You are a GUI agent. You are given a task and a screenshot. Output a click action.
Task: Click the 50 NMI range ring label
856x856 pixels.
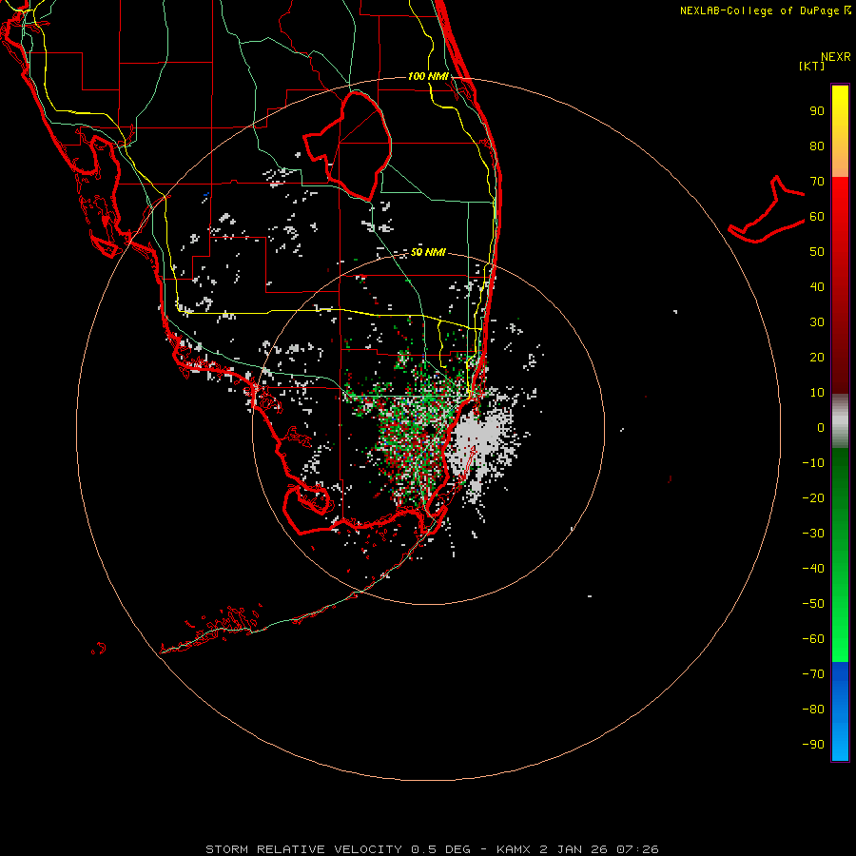coord(428,252)
